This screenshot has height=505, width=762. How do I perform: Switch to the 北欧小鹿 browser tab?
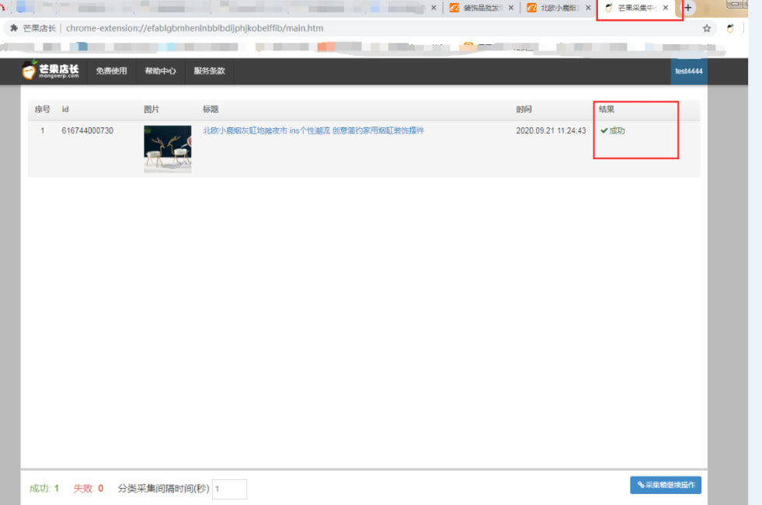pyautogui.click(x=555, y=8)
